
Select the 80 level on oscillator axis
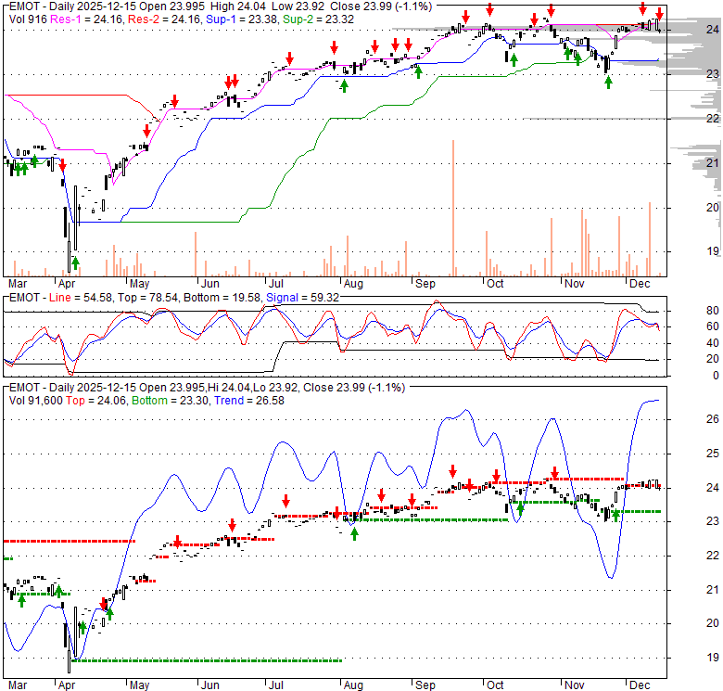click(x=713, y=310)
